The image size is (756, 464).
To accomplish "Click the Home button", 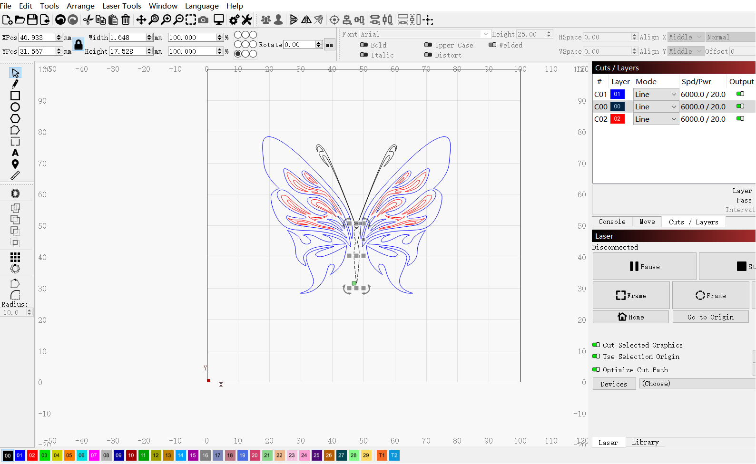I will pos(631,317).
